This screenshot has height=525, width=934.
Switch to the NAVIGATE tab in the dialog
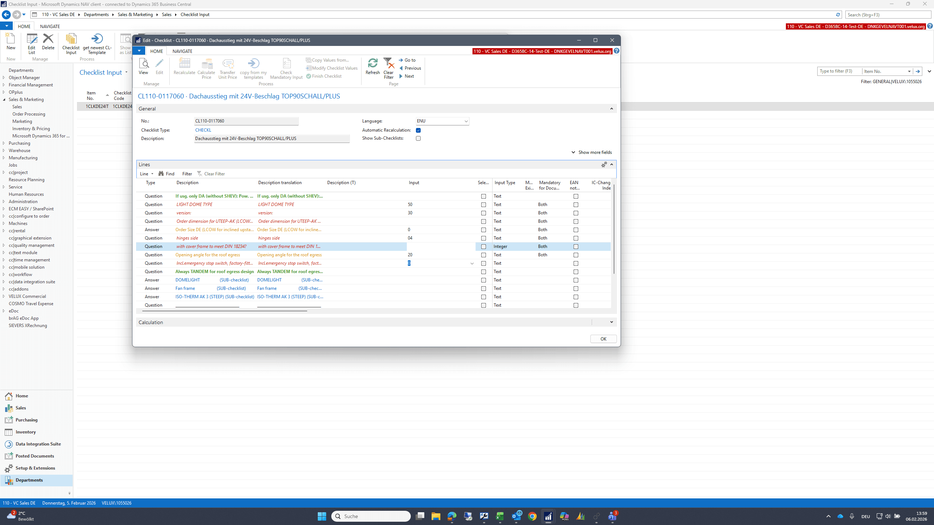point(182,51)
